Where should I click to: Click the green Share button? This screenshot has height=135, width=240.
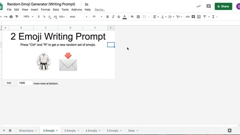223,6
